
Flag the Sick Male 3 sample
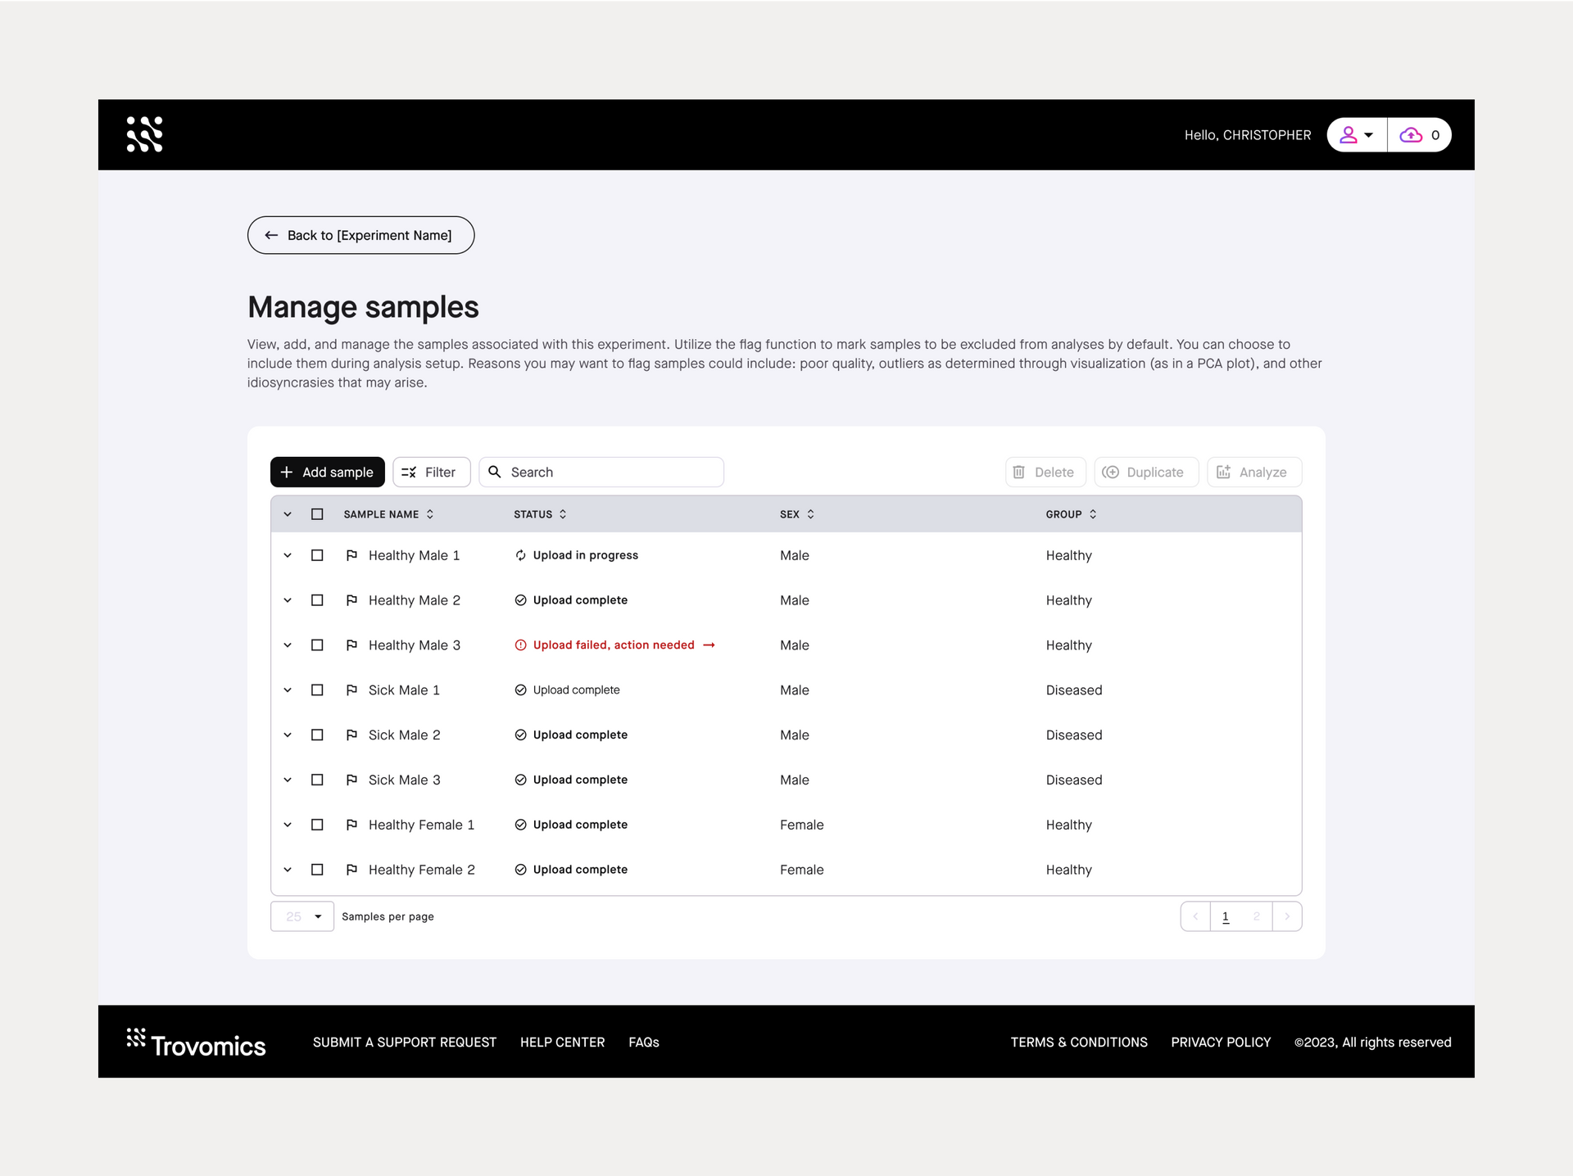pyautogui.click(x=351, y=780)
